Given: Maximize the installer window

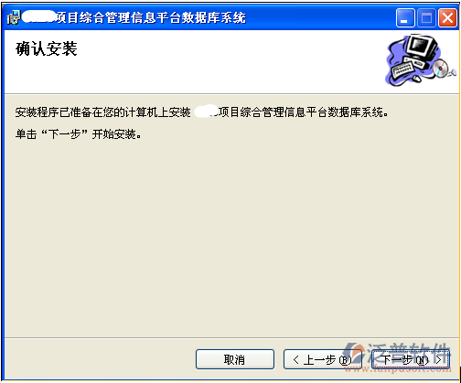Looking at the screenshot, I should coord(426,18).
